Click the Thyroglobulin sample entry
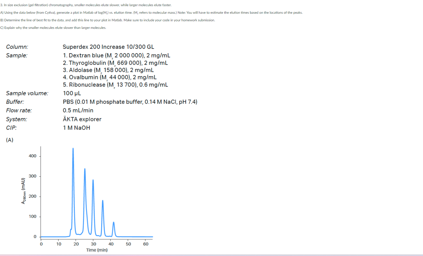The width and height of the screenshot is (423, 256). tap(115, 63)
